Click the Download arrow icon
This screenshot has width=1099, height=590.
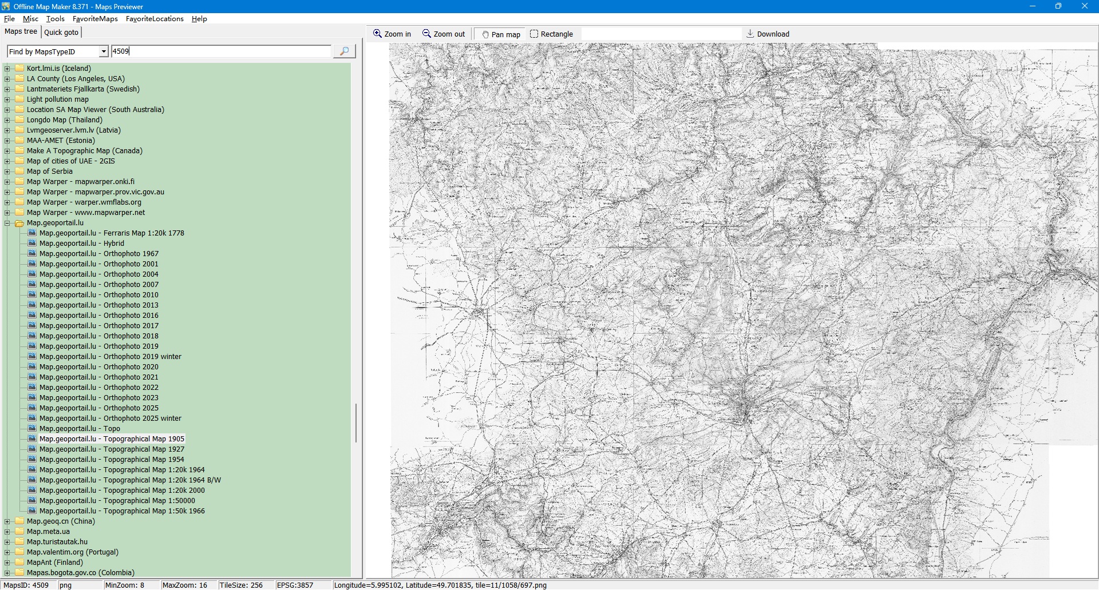[x=750, y=34]
